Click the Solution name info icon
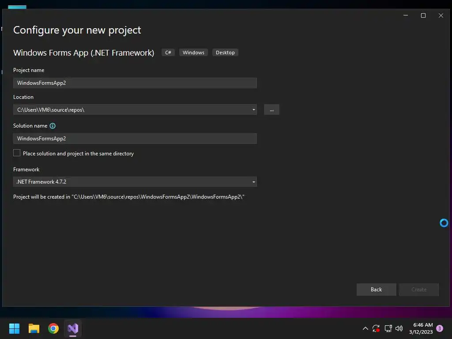The image size is (452, 339). click(53, 126)
